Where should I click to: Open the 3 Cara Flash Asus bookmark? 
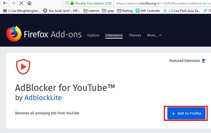(x=182, y=11)
